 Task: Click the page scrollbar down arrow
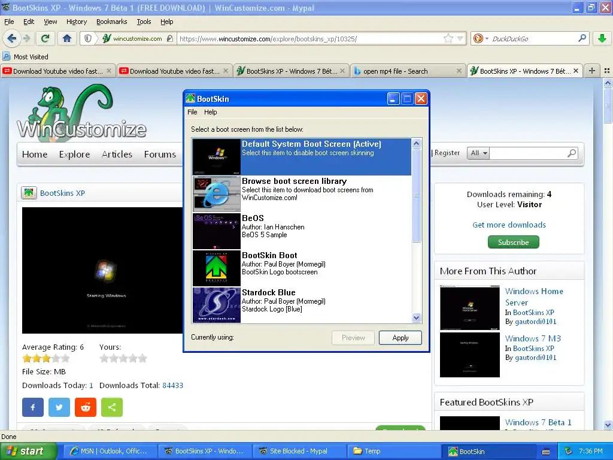[x=608, y=425]
